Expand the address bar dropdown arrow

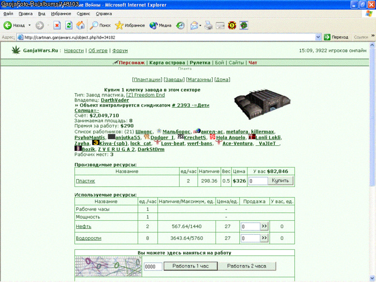(x=318, y=37)
